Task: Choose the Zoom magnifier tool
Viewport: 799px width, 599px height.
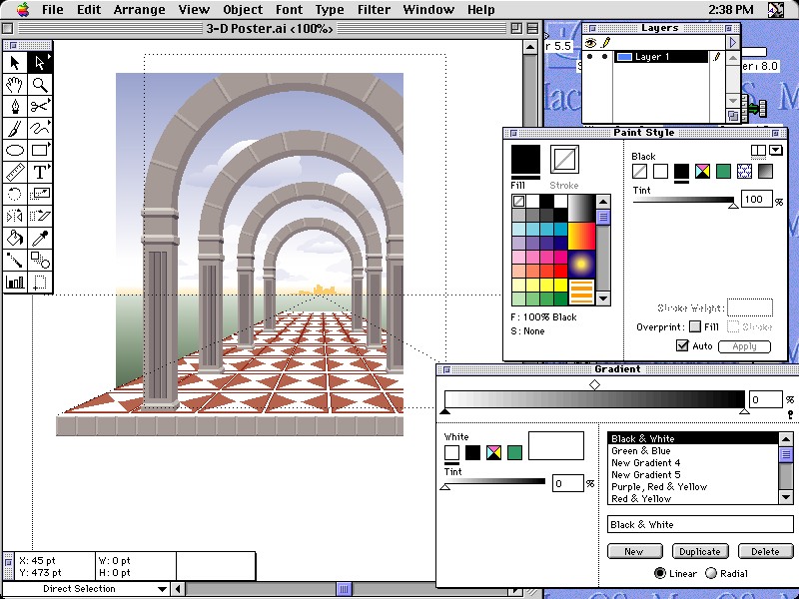Action: pyautogui.click(x=40, y=85)
